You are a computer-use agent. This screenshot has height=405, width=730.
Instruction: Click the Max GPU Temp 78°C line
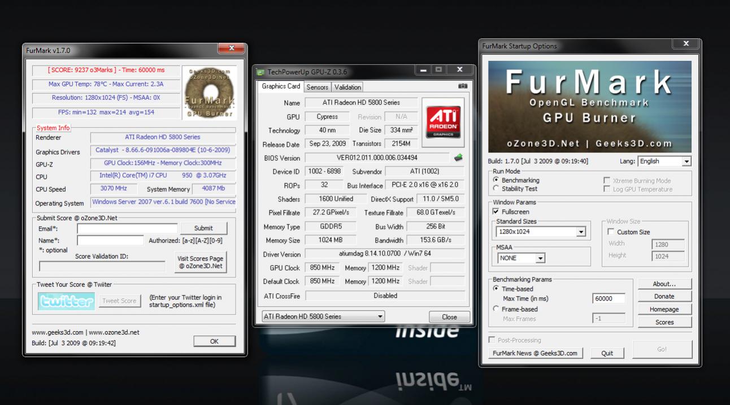[106, 84]
